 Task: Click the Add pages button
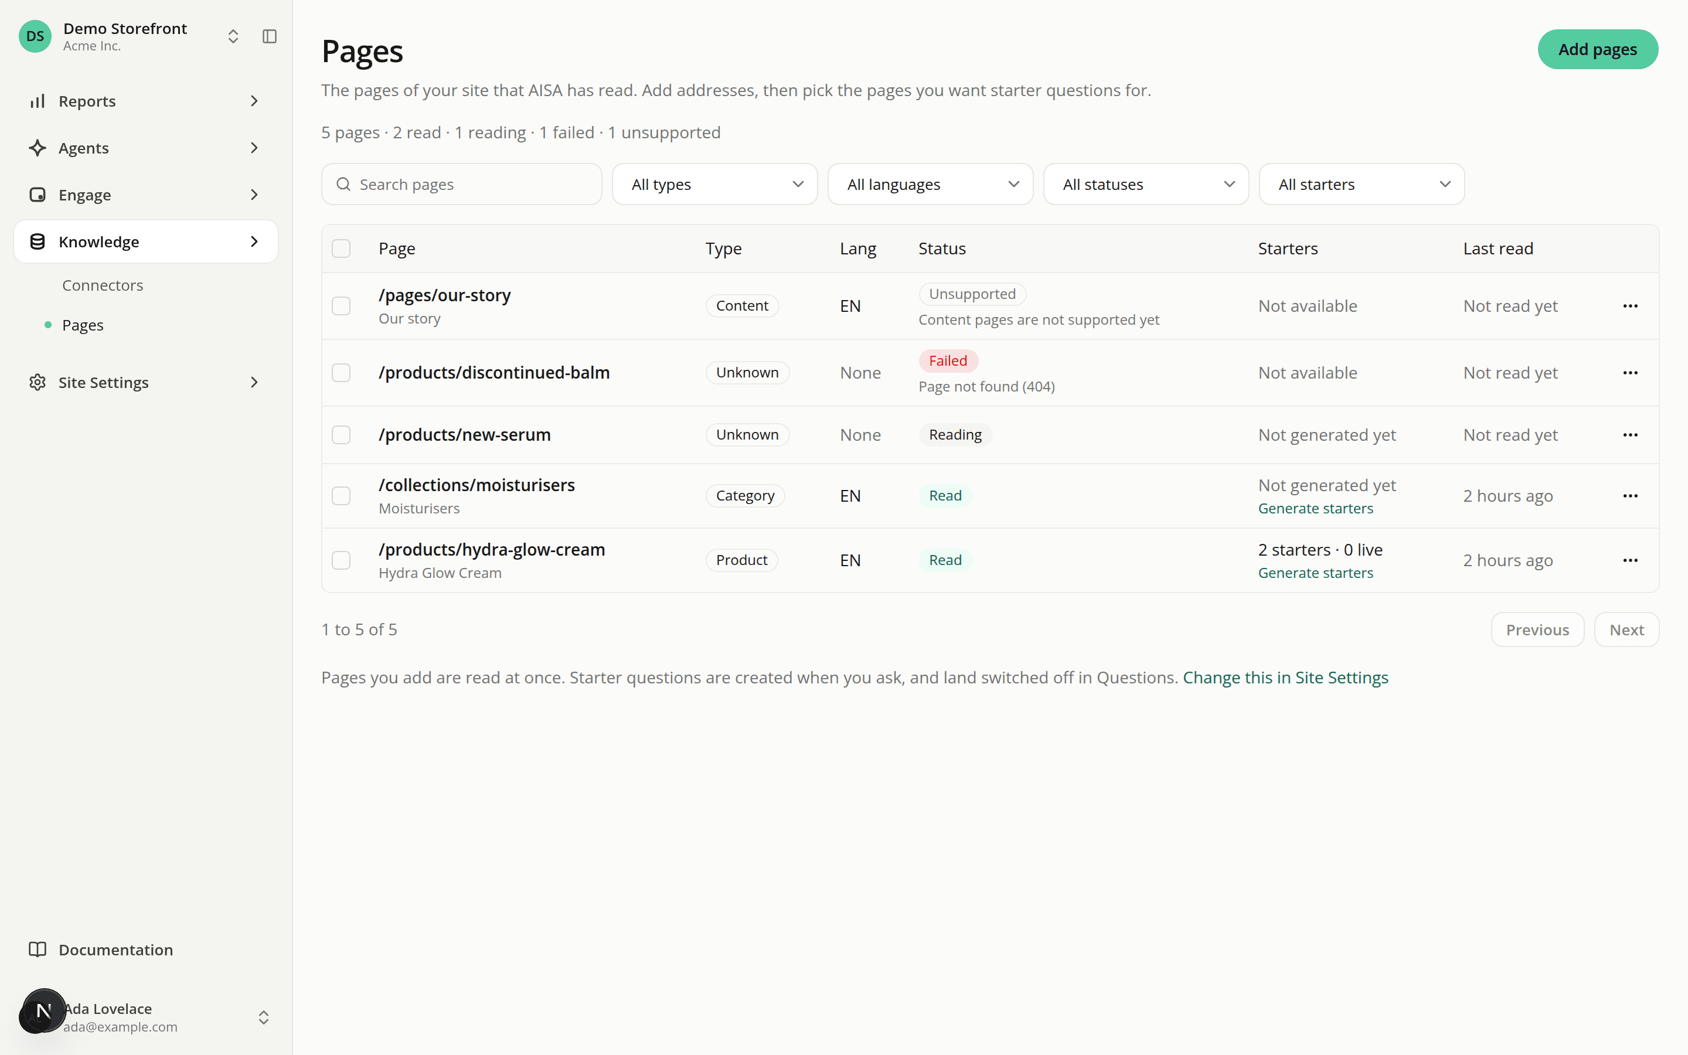point(1597,50)
